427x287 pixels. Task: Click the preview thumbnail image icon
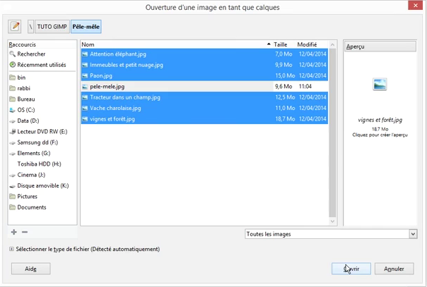click(x=380, y=85)
